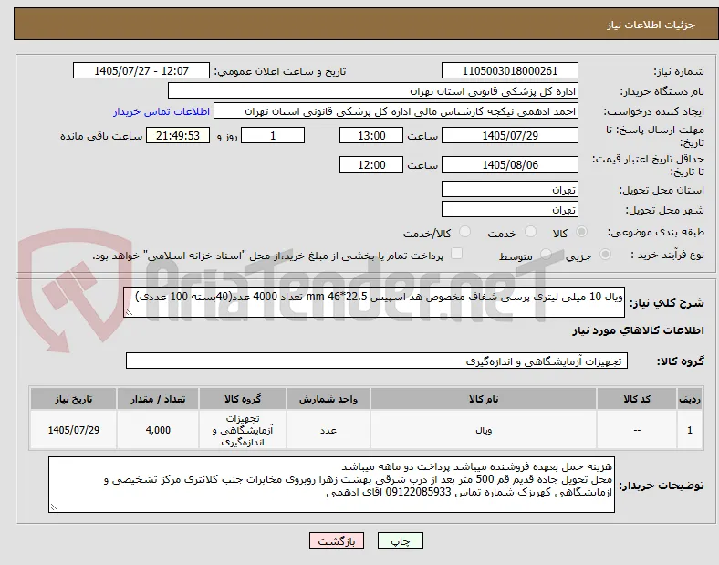Click the quantity cell 4,000
The height and width of the screenshot is (565, 719).
click(x=158, y=430)
